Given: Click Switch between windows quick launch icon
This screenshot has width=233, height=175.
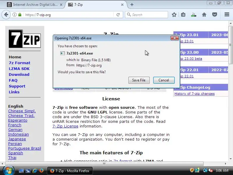Looking at the screenshot, I should 28,171.
